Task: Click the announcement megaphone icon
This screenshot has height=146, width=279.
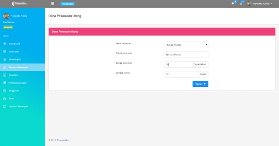Action: pyautogui.click(x=233, y=3)
